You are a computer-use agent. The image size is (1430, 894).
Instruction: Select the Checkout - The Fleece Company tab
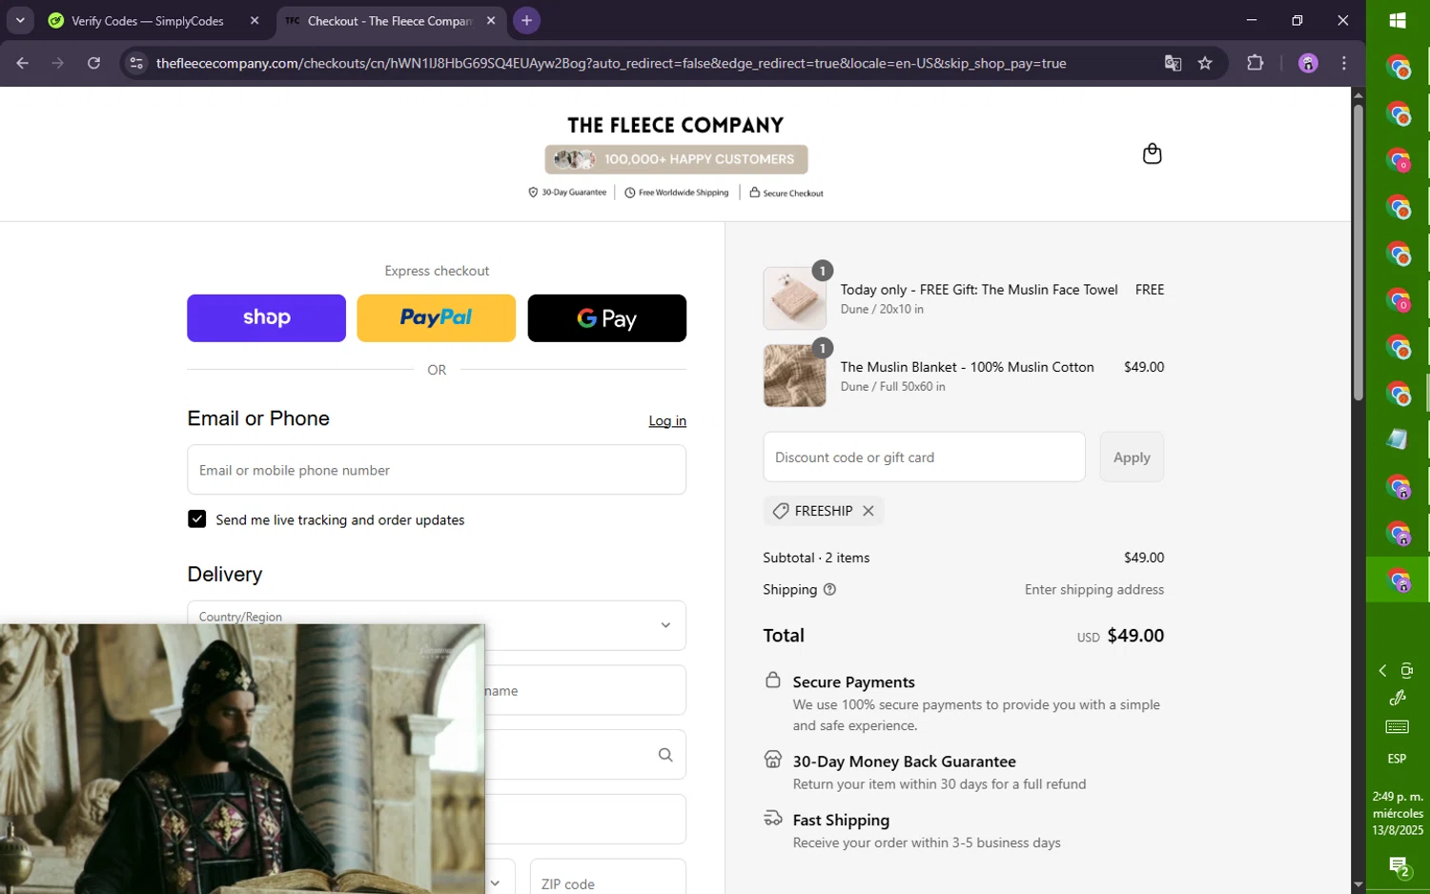click(x=389, y=21)
